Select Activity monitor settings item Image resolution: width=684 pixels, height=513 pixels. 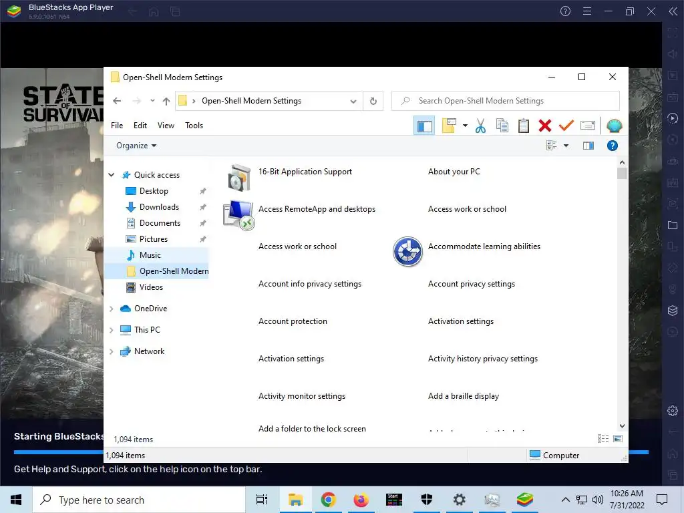(x=301, y=397)
